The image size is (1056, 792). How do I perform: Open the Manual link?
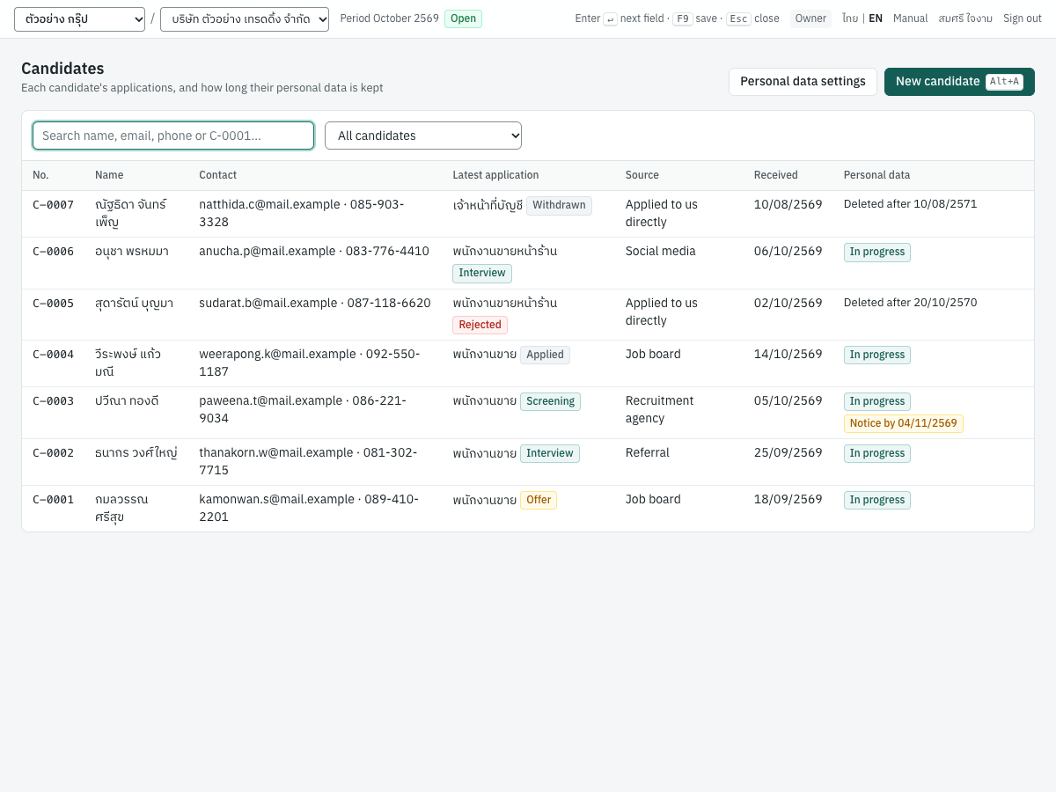910,18
